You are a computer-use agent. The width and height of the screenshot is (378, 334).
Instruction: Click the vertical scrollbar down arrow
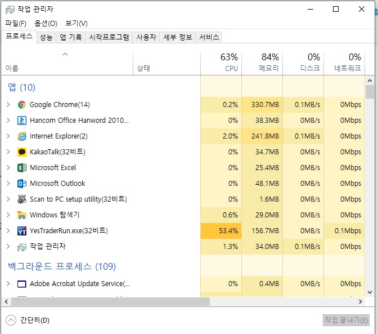click(370, 292)
